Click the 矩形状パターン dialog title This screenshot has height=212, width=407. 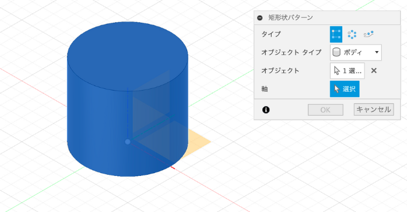coord(291,17)
